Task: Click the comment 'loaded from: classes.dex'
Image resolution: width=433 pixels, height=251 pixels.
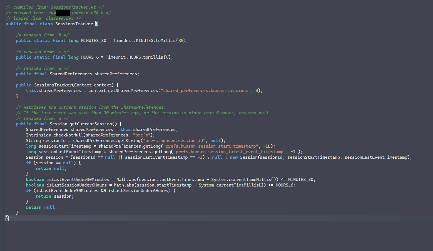Action: click(43, 18)
